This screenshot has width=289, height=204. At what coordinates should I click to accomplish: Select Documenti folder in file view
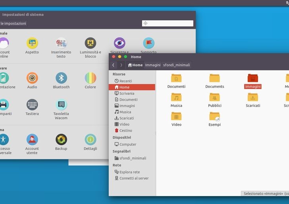tap(176, 78)
